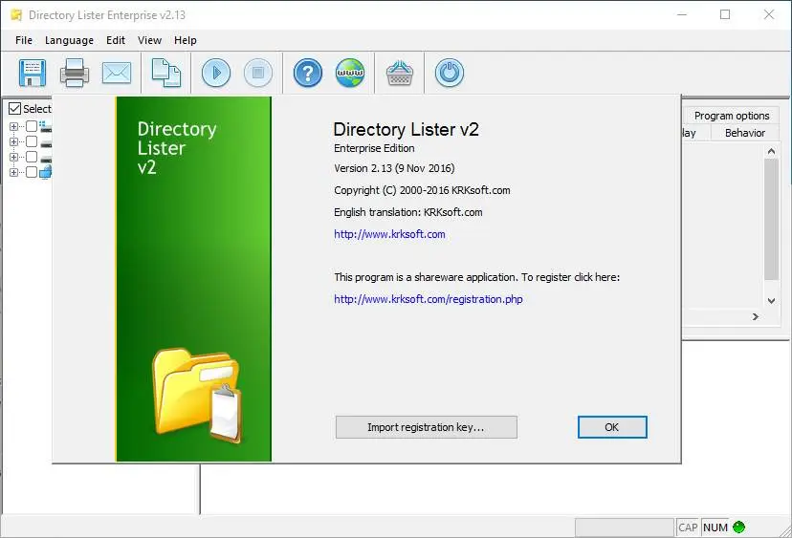This screenshot has height=538, width=792.
Task: Click the options panel scroll up arrow
Action: click(771, 151)
